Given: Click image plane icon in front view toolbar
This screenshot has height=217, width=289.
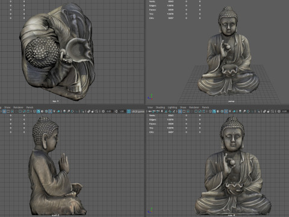Looking at the screenshot, I should point(166,112).
